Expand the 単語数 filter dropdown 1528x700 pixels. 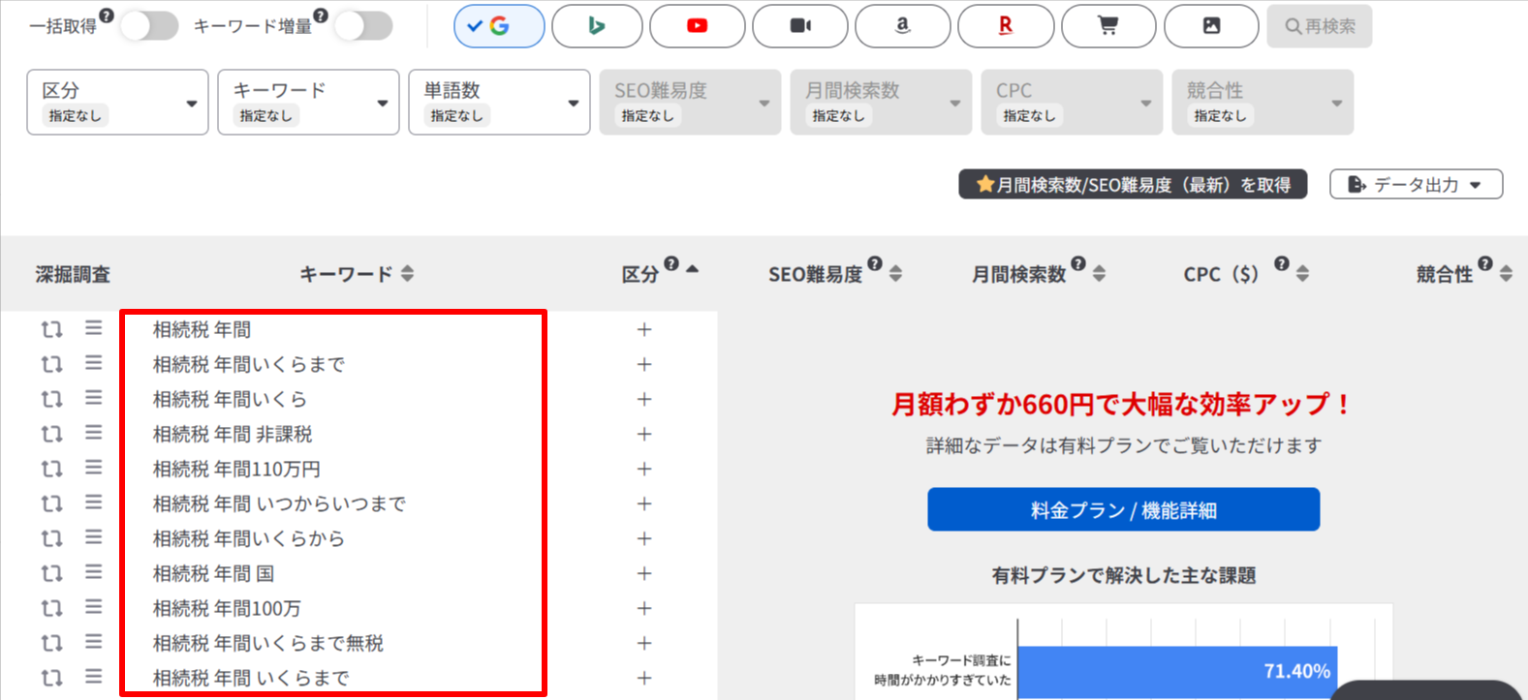(x=499, y=102)
